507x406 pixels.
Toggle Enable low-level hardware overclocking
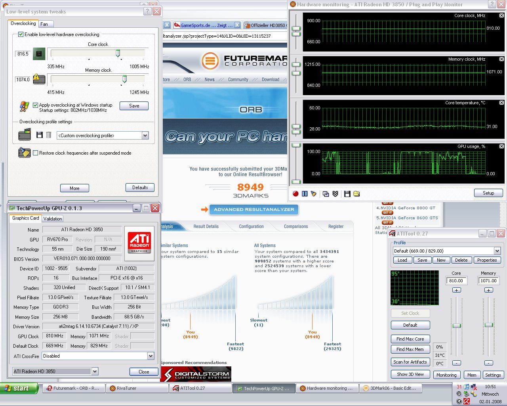tap(21, 34)
